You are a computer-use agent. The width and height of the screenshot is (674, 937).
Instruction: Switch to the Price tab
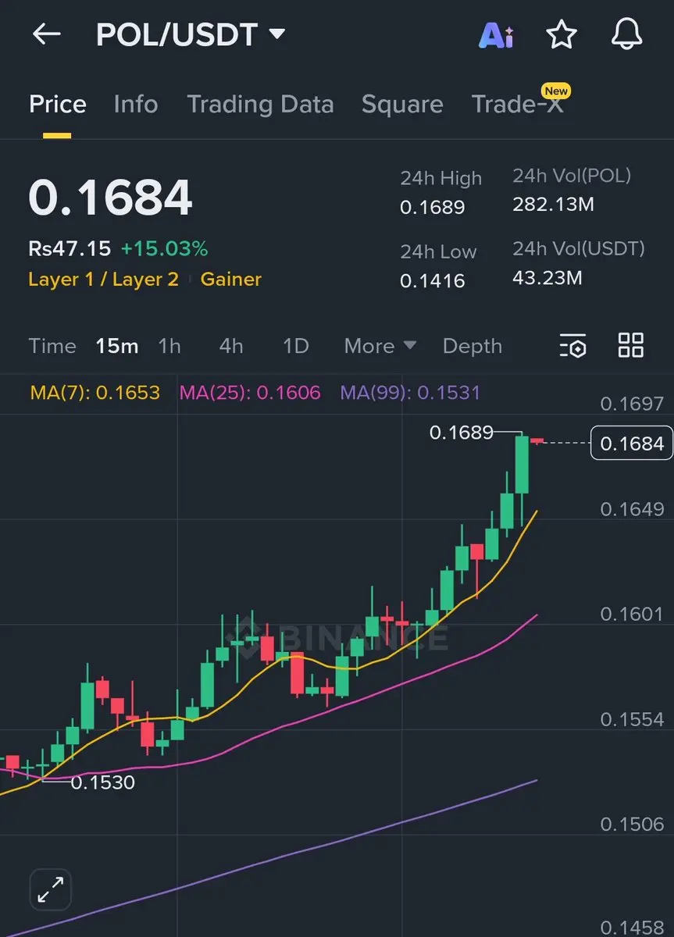pyautogui.click(x=57, y=105)
